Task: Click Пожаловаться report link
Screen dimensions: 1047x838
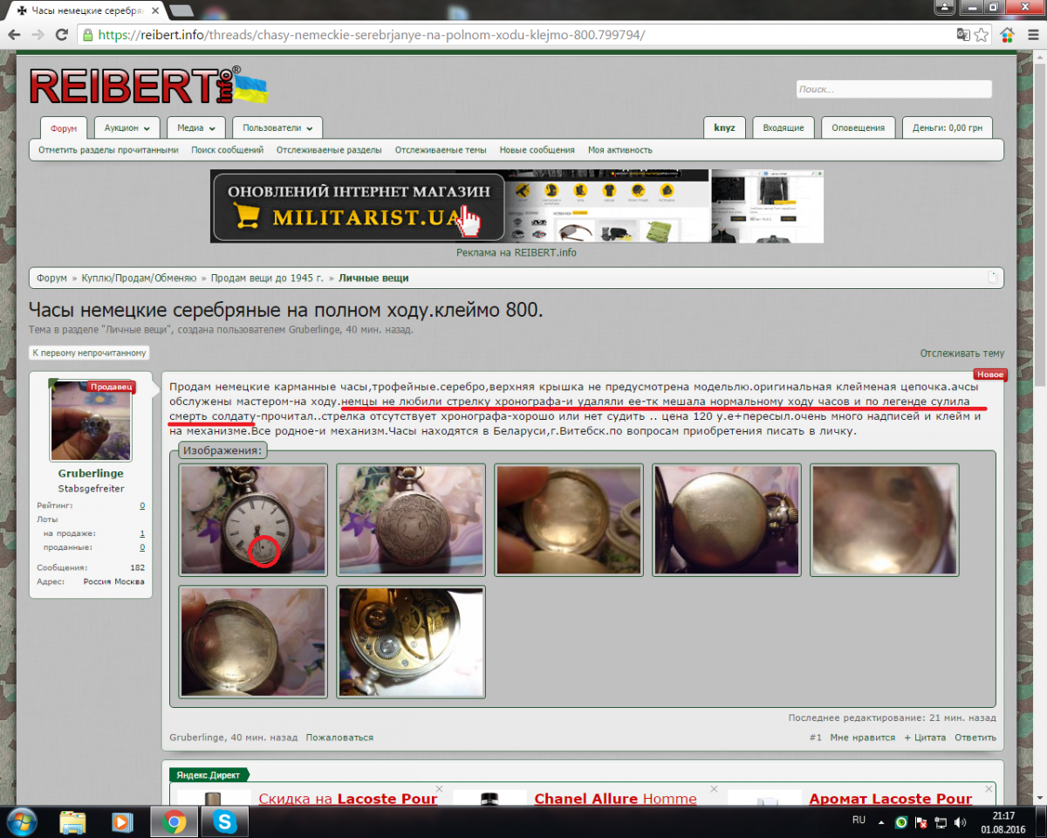Action: pos(339,738)
